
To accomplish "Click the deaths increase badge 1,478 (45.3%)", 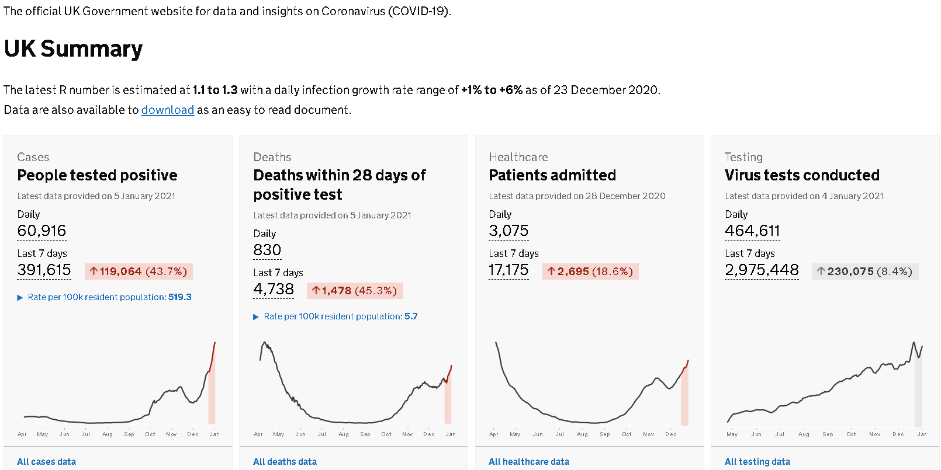I will point(354,291).
